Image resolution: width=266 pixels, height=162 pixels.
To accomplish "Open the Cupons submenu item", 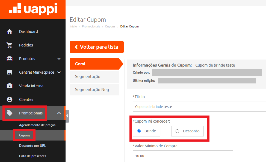I will tap(25, 135).
